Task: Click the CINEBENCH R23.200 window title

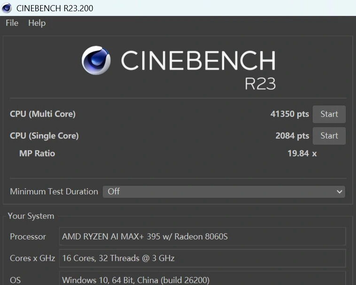Action: click(55, 8)
